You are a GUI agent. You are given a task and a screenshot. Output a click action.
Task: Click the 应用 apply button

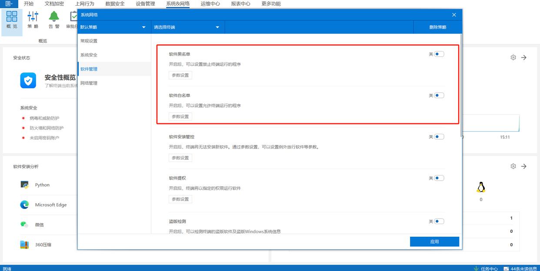434,241
